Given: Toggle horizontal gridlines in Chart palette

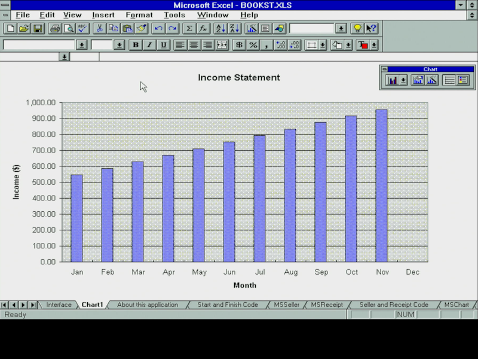Looking at the screenshot, I should (x=449, y=80).
